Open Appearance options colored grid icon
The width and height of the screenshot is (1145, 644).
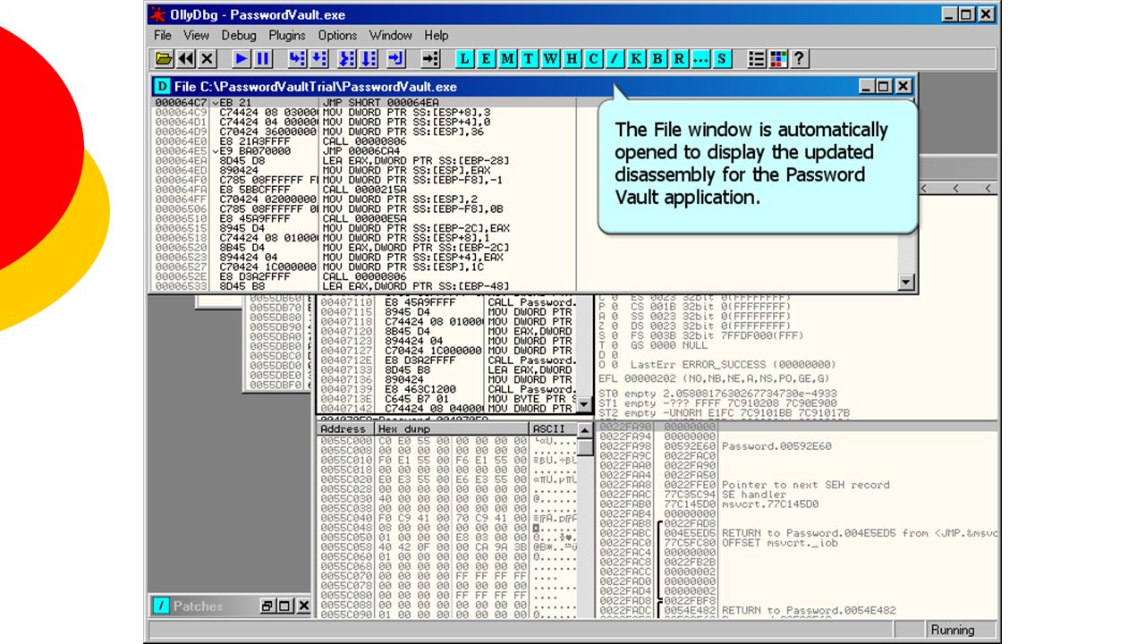(778, 59)
